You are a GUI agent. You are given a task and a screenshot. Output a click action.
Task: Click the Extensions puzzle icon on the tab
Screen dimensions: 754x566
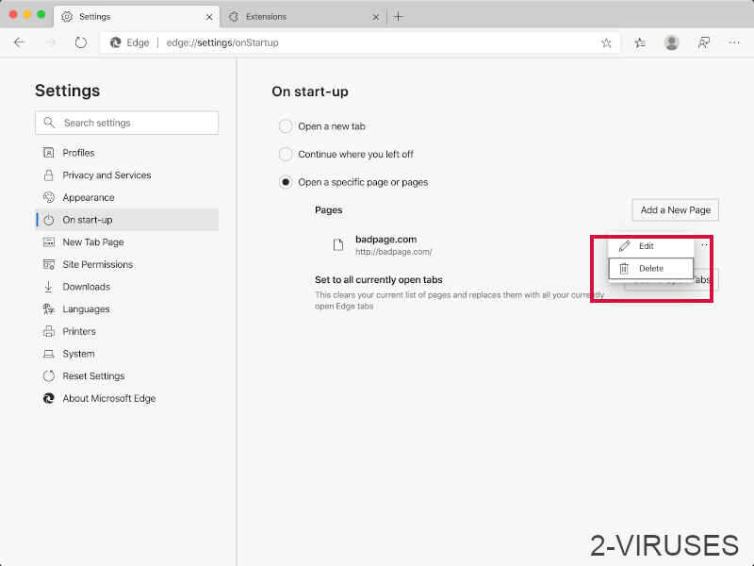point(234,17)
